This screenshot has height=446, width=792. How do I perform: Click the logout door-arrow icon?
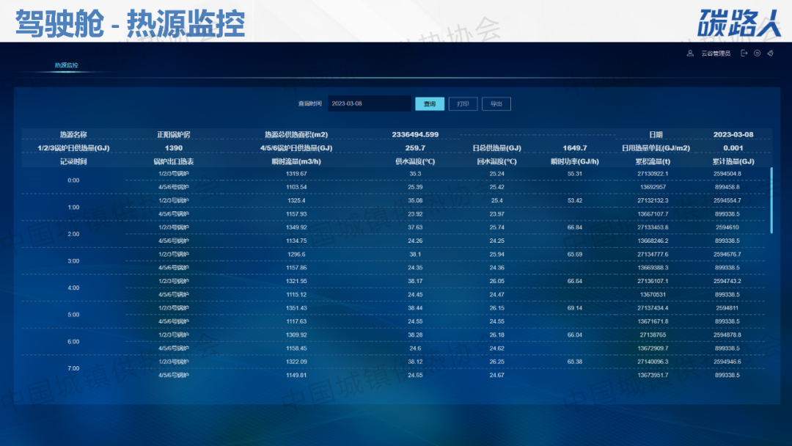[x=744, y=53]
